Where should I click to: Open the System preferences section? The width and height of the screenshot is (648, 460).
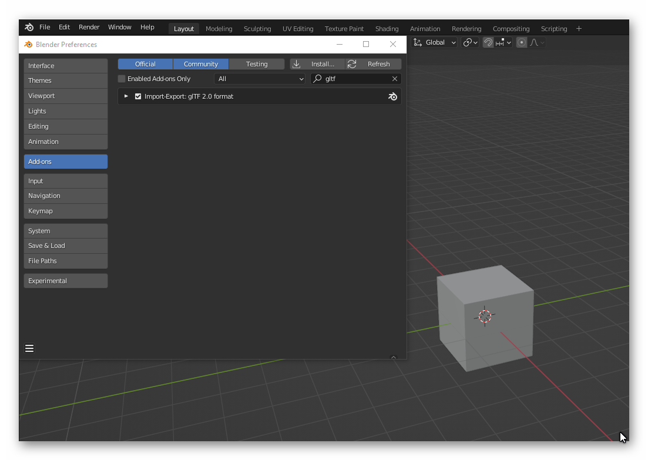click(66, 231)
